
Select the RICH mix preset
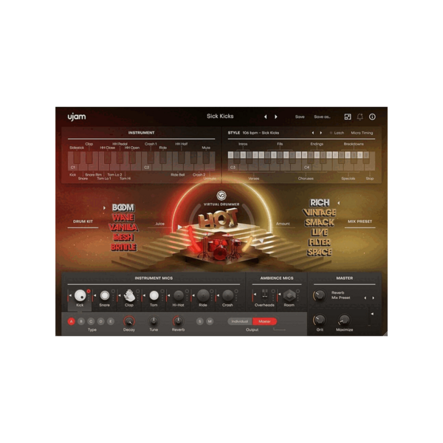click(320, 203)
